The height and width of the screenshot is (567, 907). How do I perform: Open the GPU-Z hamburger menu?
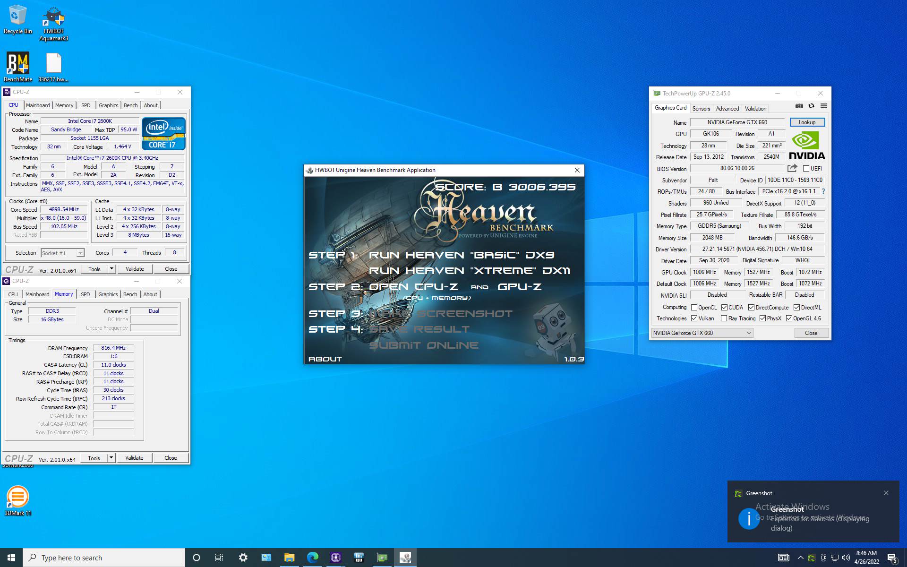pyautogui.click(x=823, y=106)
